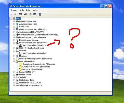
Task: Click the title bar system menu icon
Action: (11, 6)
